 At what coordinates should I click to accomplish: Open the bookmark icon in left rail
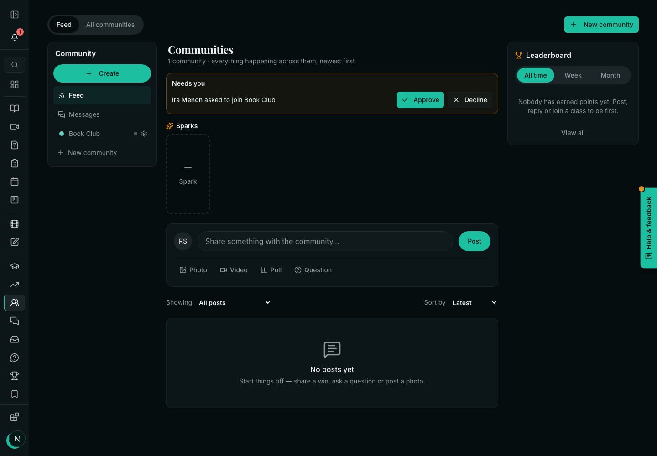click(x=15, y=394)
